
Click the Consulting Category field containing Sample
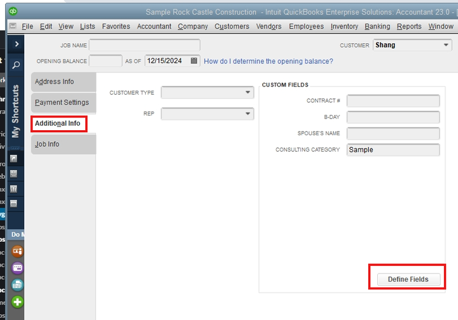(x=393, y=150)
